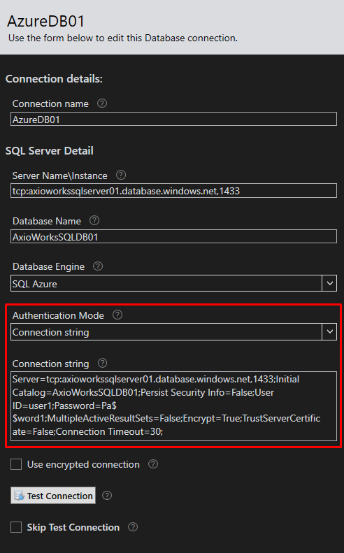Click the Database Engine label
The image size is (344, 553).
(48, 266)
